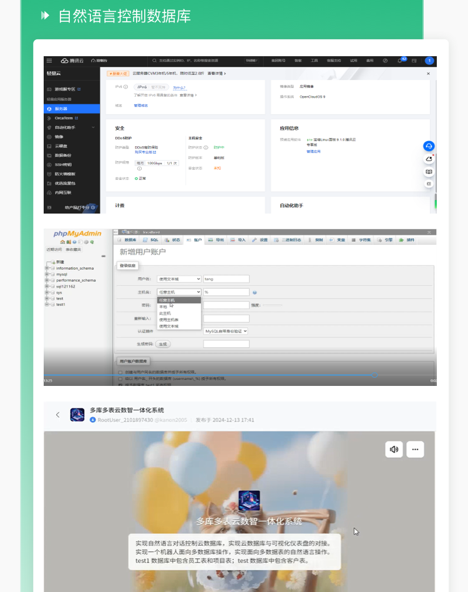Open 优选流量包 in the sidebar

tap(65, 184)
